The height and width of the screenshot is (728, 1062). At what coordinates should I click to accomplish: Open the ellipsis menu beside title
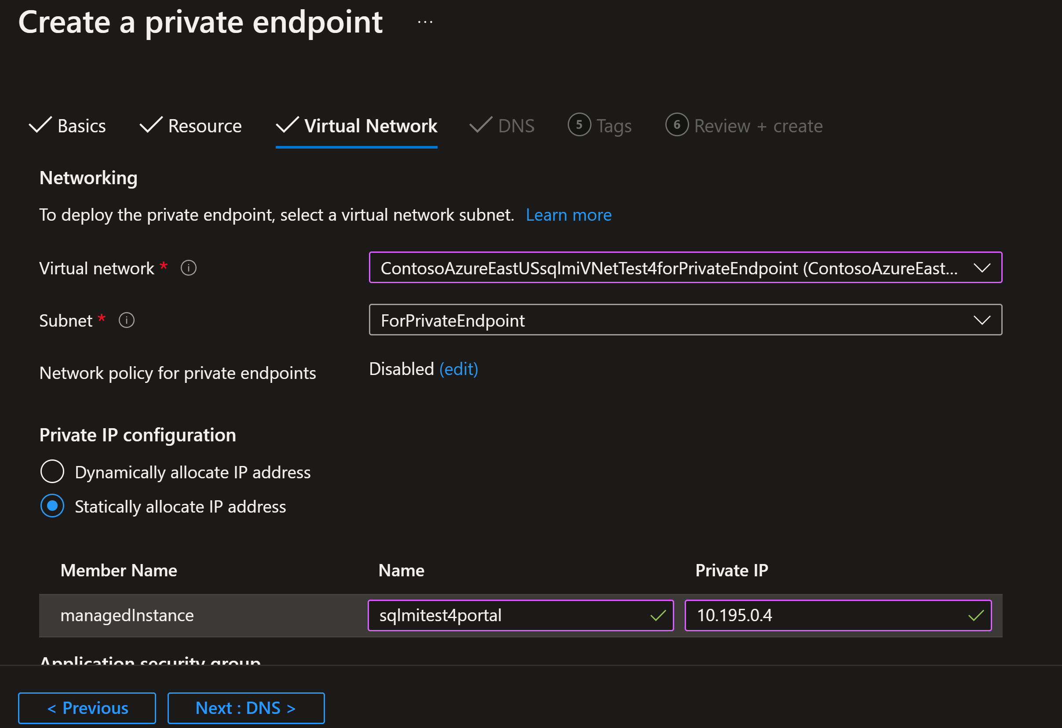coord(425,22)
